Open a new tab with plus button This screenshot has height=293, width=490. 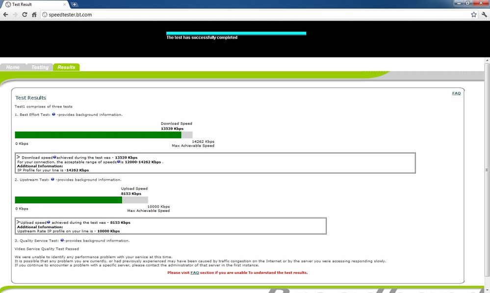(75, 4)
